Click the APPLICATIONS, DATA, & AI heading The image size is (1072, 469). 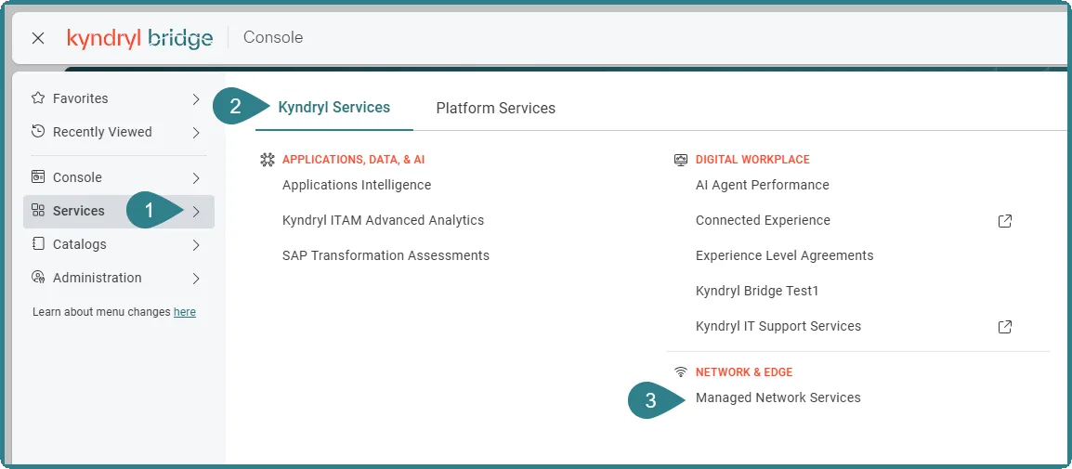[x=353, y=160]
